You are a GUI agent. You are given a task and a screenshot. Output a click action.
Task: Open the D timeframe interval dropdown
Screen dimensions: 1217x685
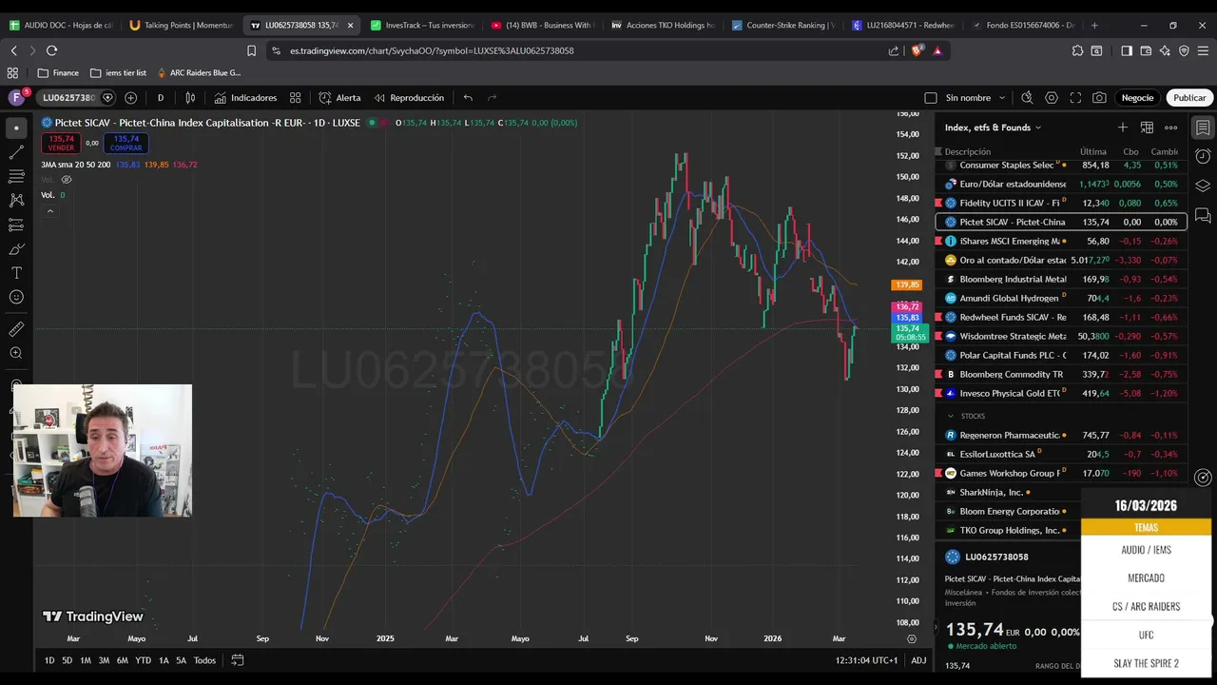[x=160, y=98]
